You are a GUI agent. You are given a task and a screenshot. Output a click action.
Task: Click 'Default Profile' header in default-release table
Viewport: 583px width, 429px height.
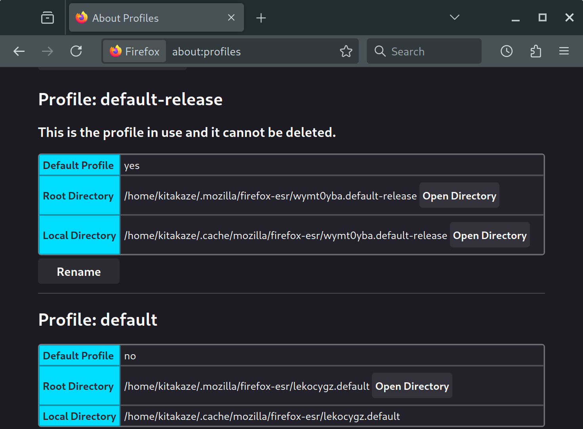tap(79, 165)
